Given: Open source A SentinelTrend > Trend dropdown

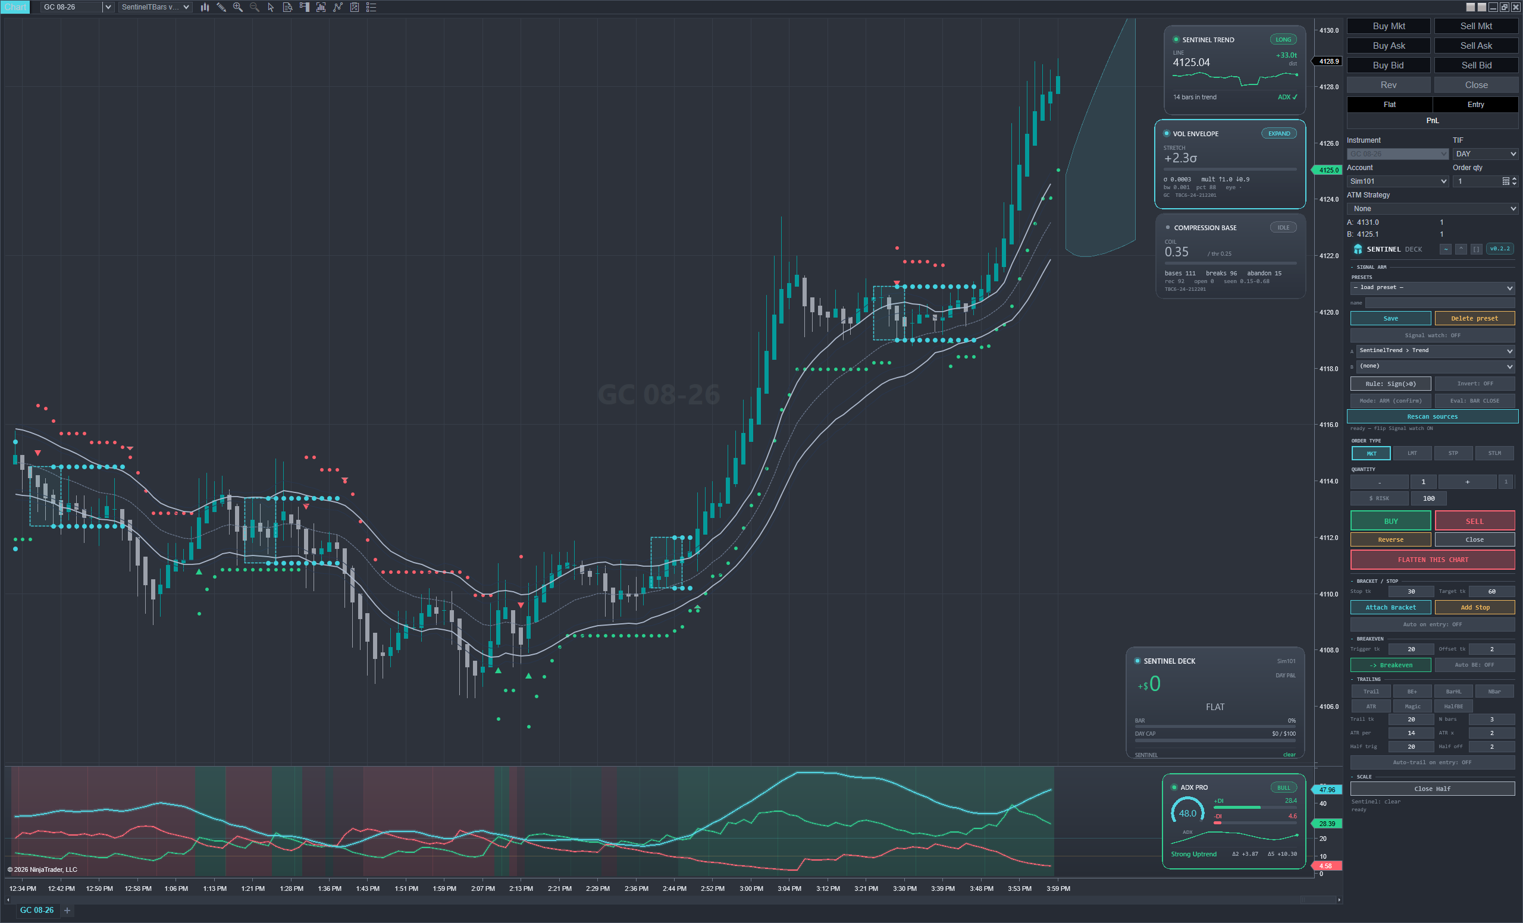Looking at the screenshot, I should 1435,351.
